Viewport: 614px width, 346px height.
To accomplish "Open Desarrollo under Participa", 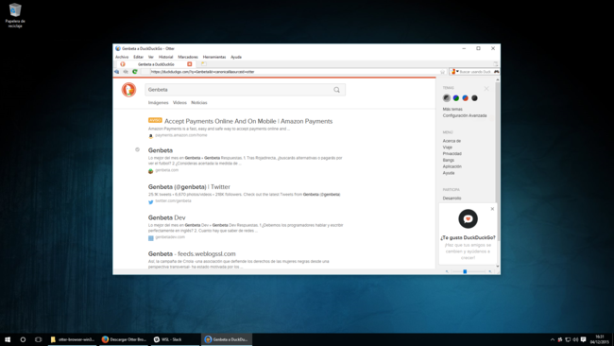I will [452, 199].
